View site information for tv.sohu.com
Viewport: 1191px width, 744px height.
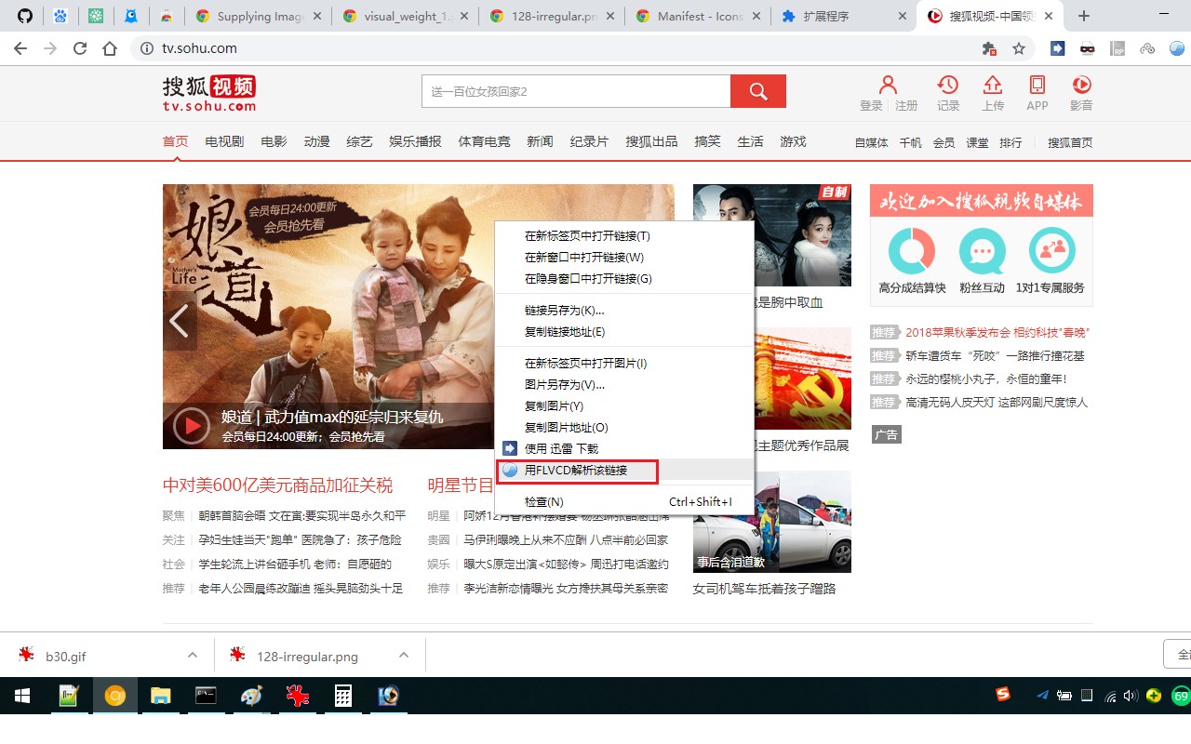click(147, 48)
